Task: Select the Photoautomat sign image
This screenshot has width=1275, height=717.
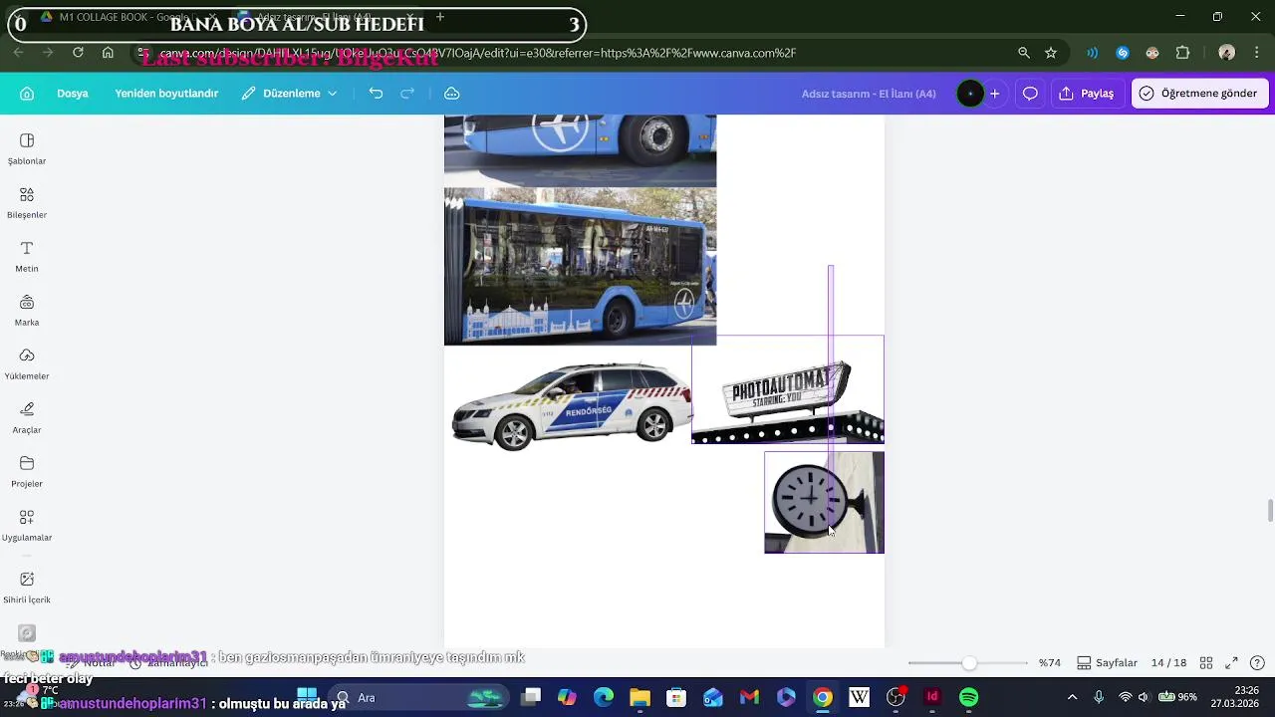Action: click(x=787, y=389)
